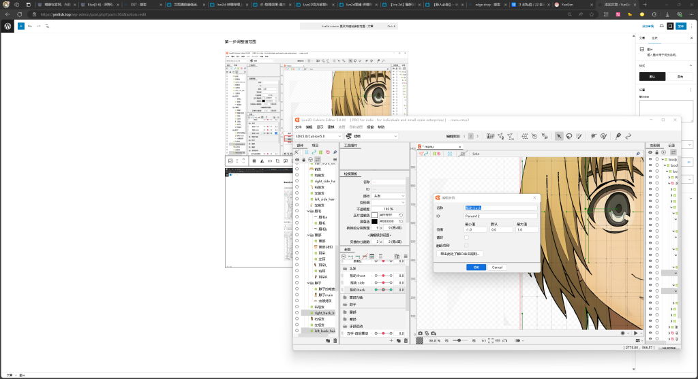Click the learn-more help button in dialog
The image size is (698, 379).
(x=460, y=254)
